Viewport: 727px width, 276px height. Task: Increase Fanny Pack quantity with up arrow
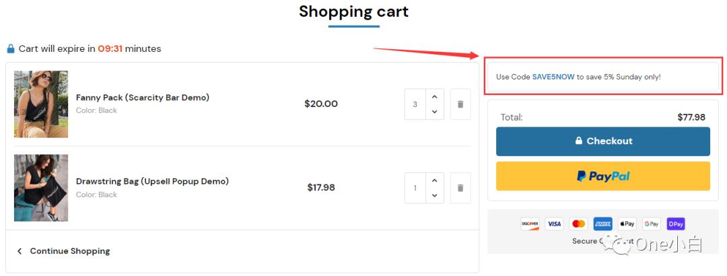click(434, 97)
